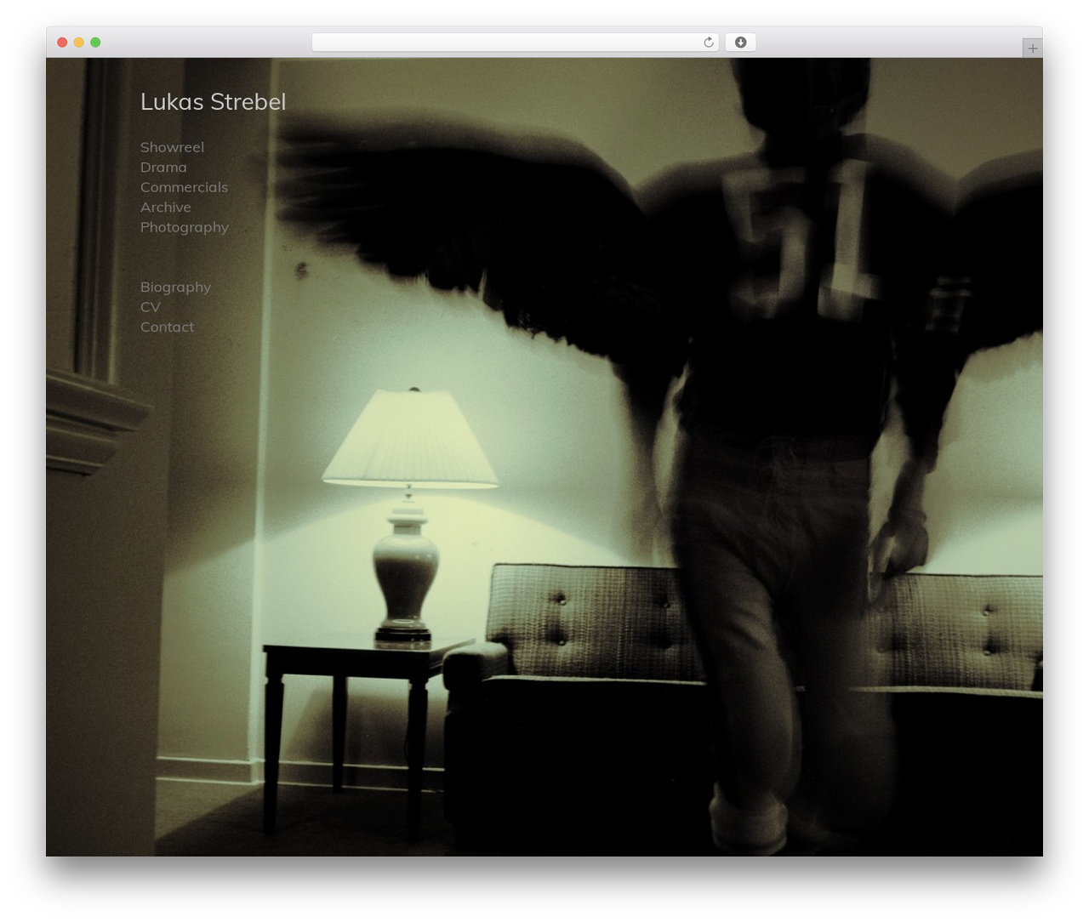Reload the page with the refresh icon

[708, 43]
